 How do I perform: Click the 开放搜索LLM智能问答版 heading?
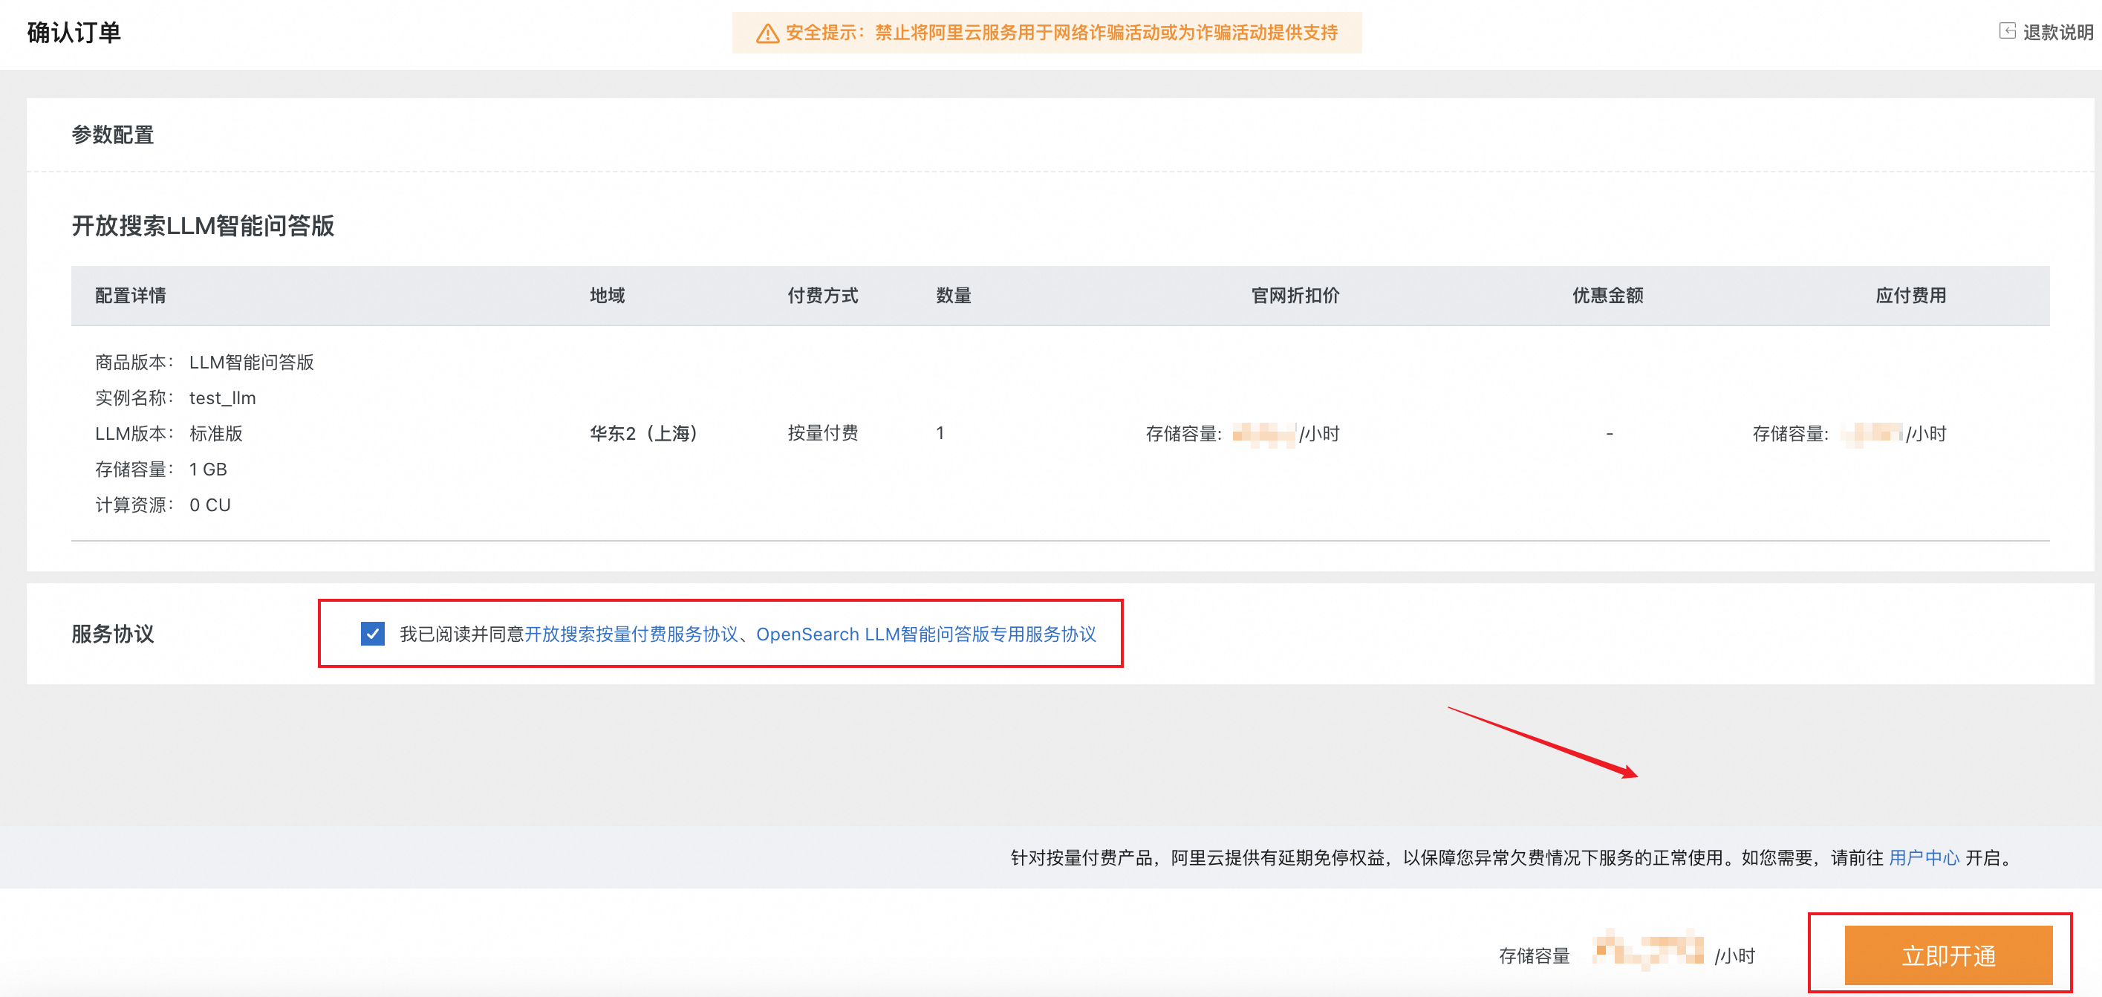[x=202, y=226]
